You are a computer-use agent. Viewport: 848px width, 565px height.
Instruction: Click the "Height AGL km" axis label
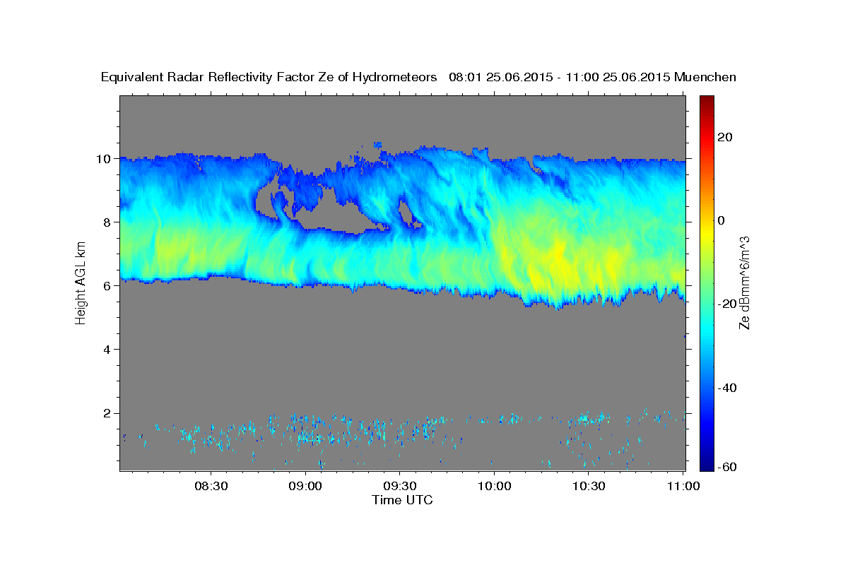[x=81, y=282]
